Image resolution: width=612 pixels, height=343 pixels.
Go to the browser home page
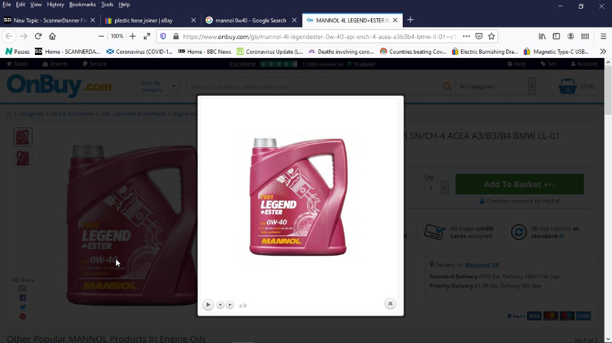[x=52, y=36]
